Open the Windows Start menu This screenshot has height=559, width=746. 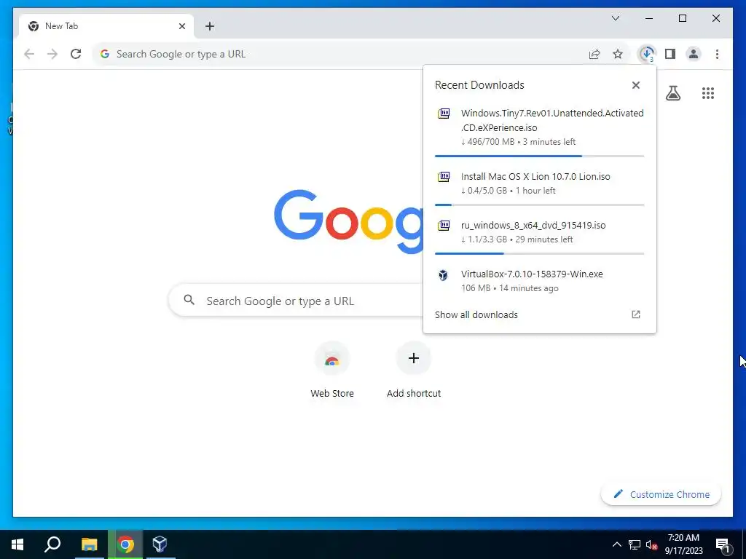click(17, 544)
